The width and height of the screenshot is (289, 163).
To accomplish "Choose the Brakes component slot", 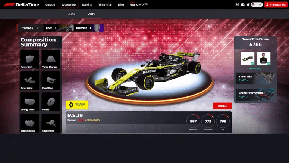I will click(x=51, y=102).
